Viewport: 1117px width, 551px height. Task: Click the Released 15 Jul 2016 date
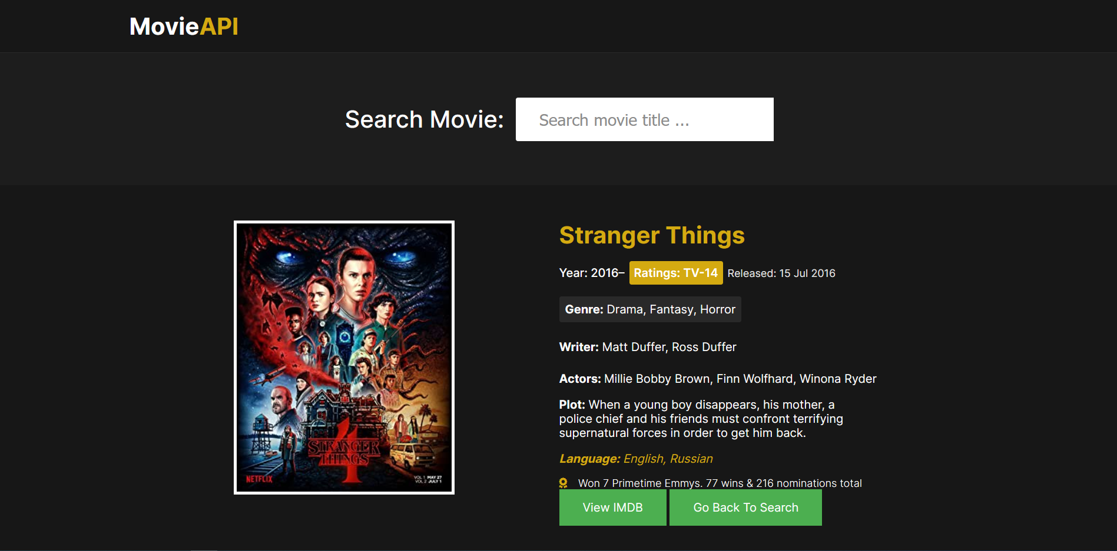pyautogui.click(x=781, y=273)
